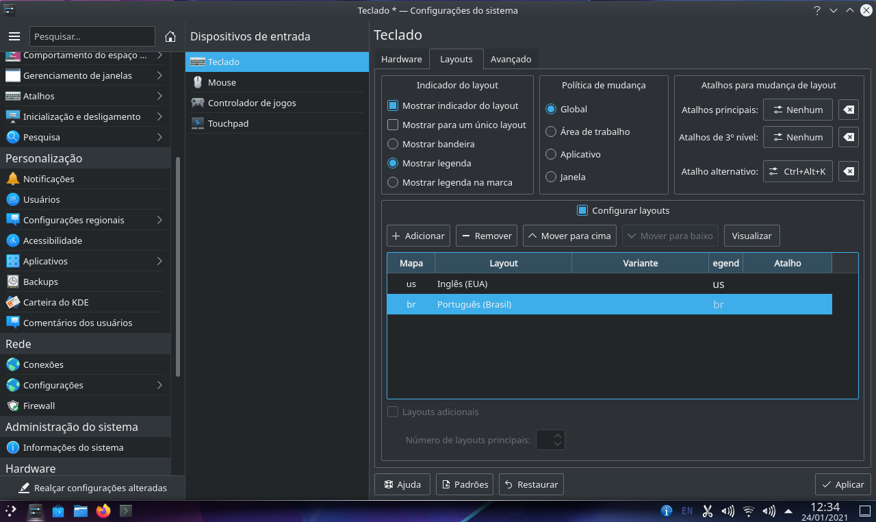Select the Touchpad device icon

[196, 123]
